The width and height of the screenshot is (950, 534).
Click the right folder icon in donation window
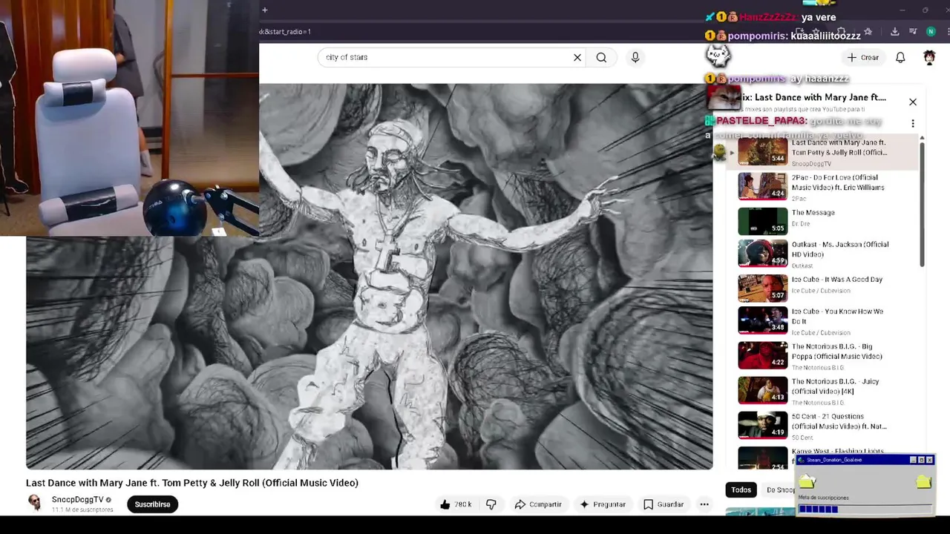coord(923,482)
